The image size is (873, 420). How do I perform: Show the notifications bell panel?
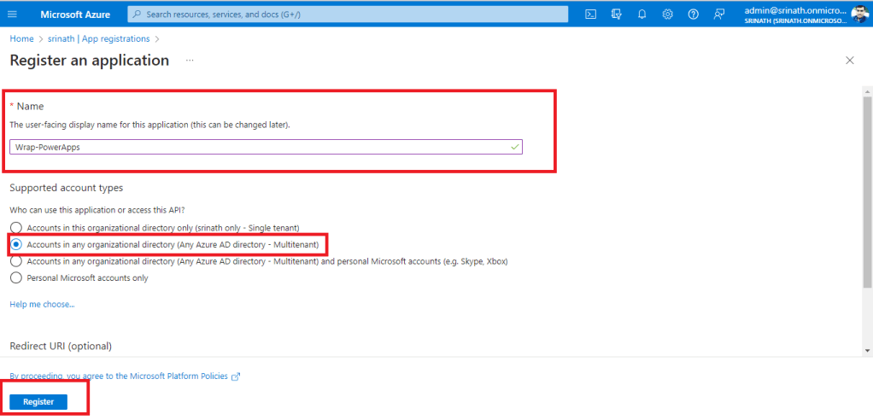tap(642, 15)
